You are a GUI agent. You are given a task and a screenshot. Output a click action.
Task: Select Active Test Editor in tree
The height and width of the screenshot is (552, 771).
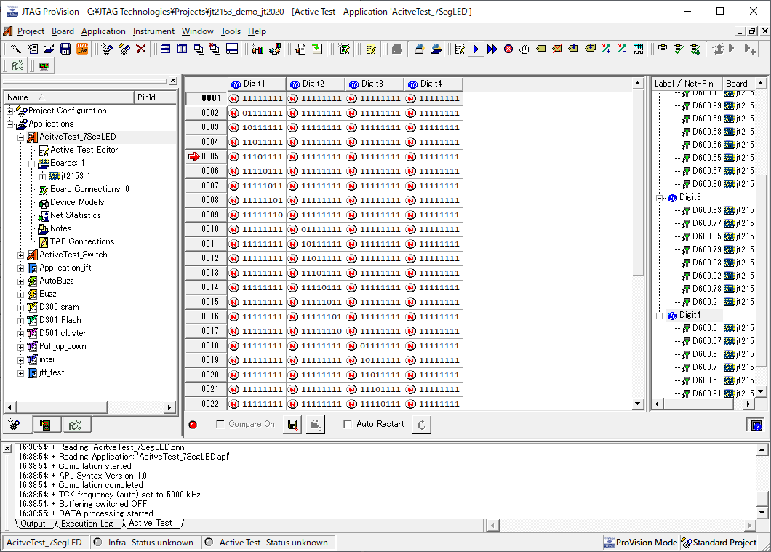pos(84,150)
